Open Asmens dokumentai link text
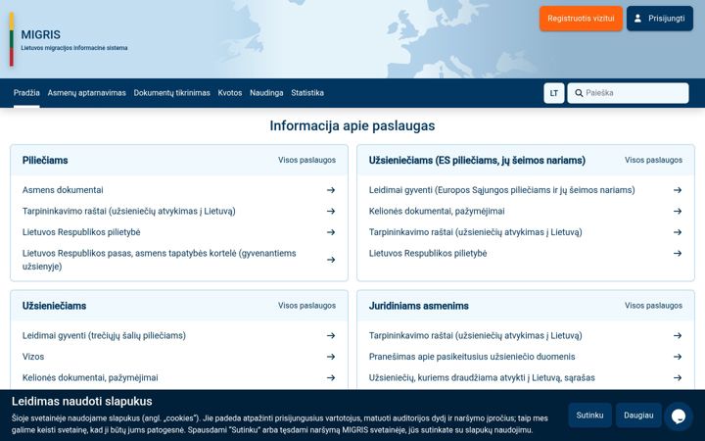This screenshot has height=441, width=705. [x=63, y=190]
